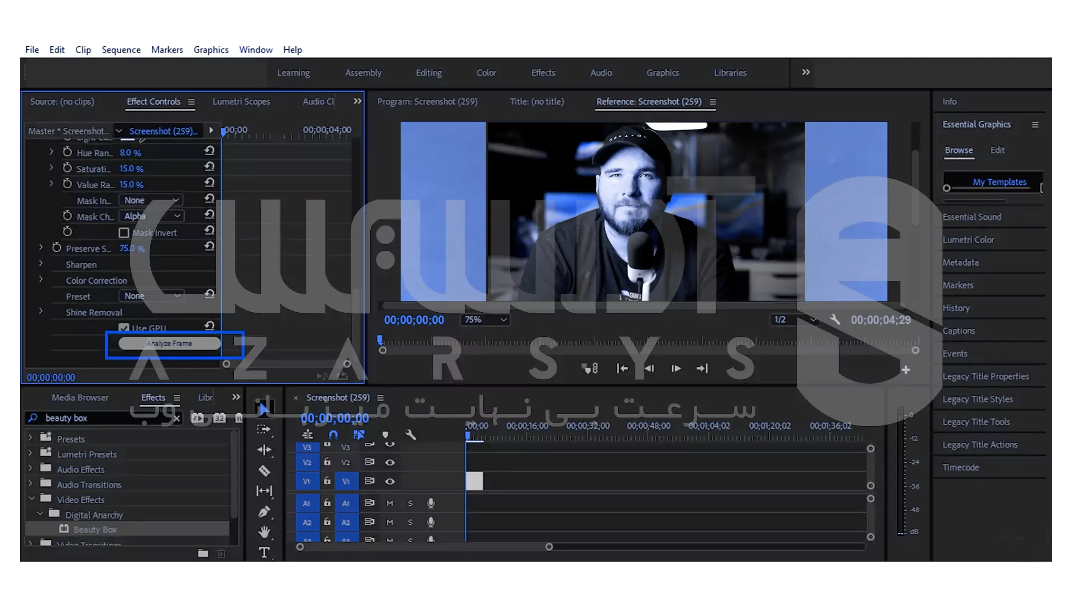This screenshot has height=603, width=1072.
Task: Click the Analyze Frame button
Action: coord(169,343)
